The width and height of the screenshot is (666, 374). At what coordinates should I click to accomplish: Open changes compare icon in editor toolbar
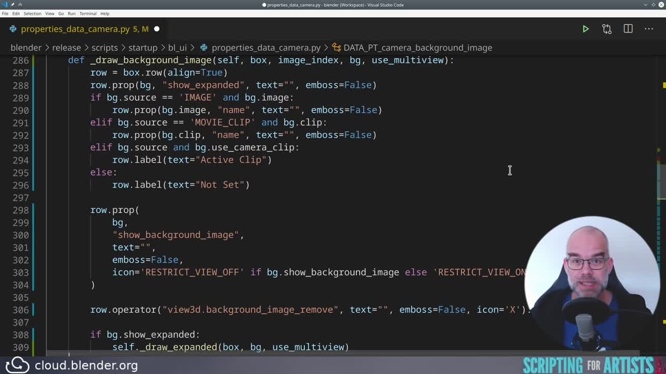(x=607, y=29)
